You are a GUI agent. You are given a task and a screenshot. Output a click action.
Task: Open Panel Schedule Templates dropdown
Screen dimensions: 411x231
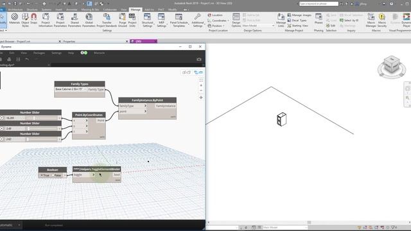coord(179,20)
